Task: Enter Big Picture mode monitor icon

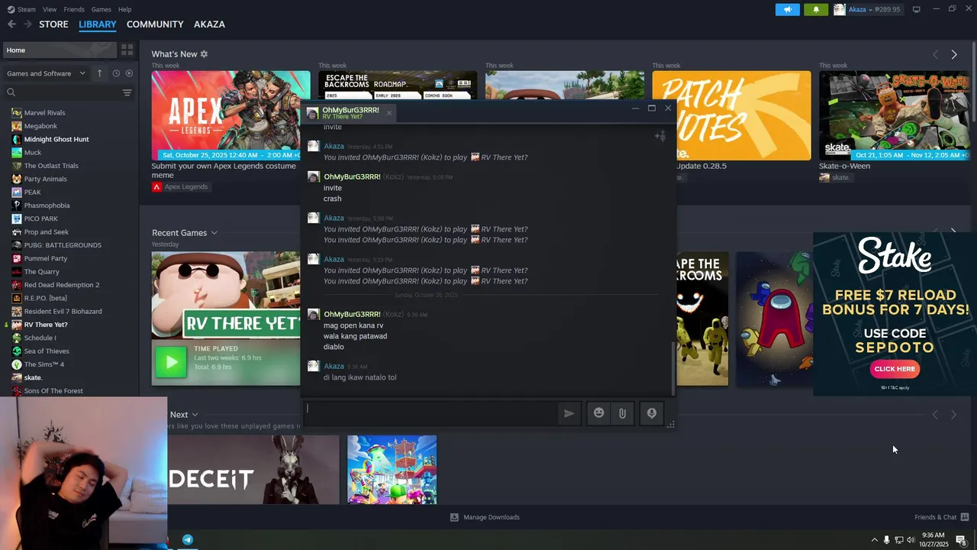Action: click(916, 9)
